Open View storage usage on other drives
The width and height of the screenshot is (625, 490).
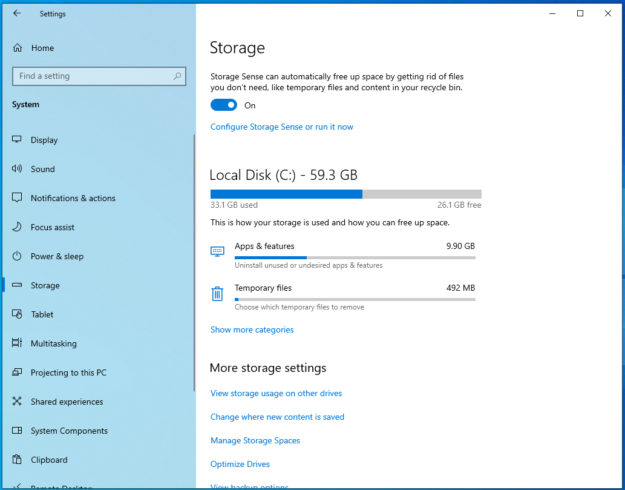[x=277, y=393]
